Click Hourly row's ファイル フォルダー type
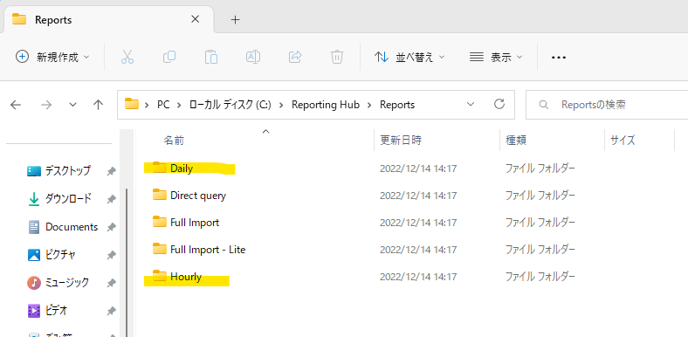 [x=540, y=277]
